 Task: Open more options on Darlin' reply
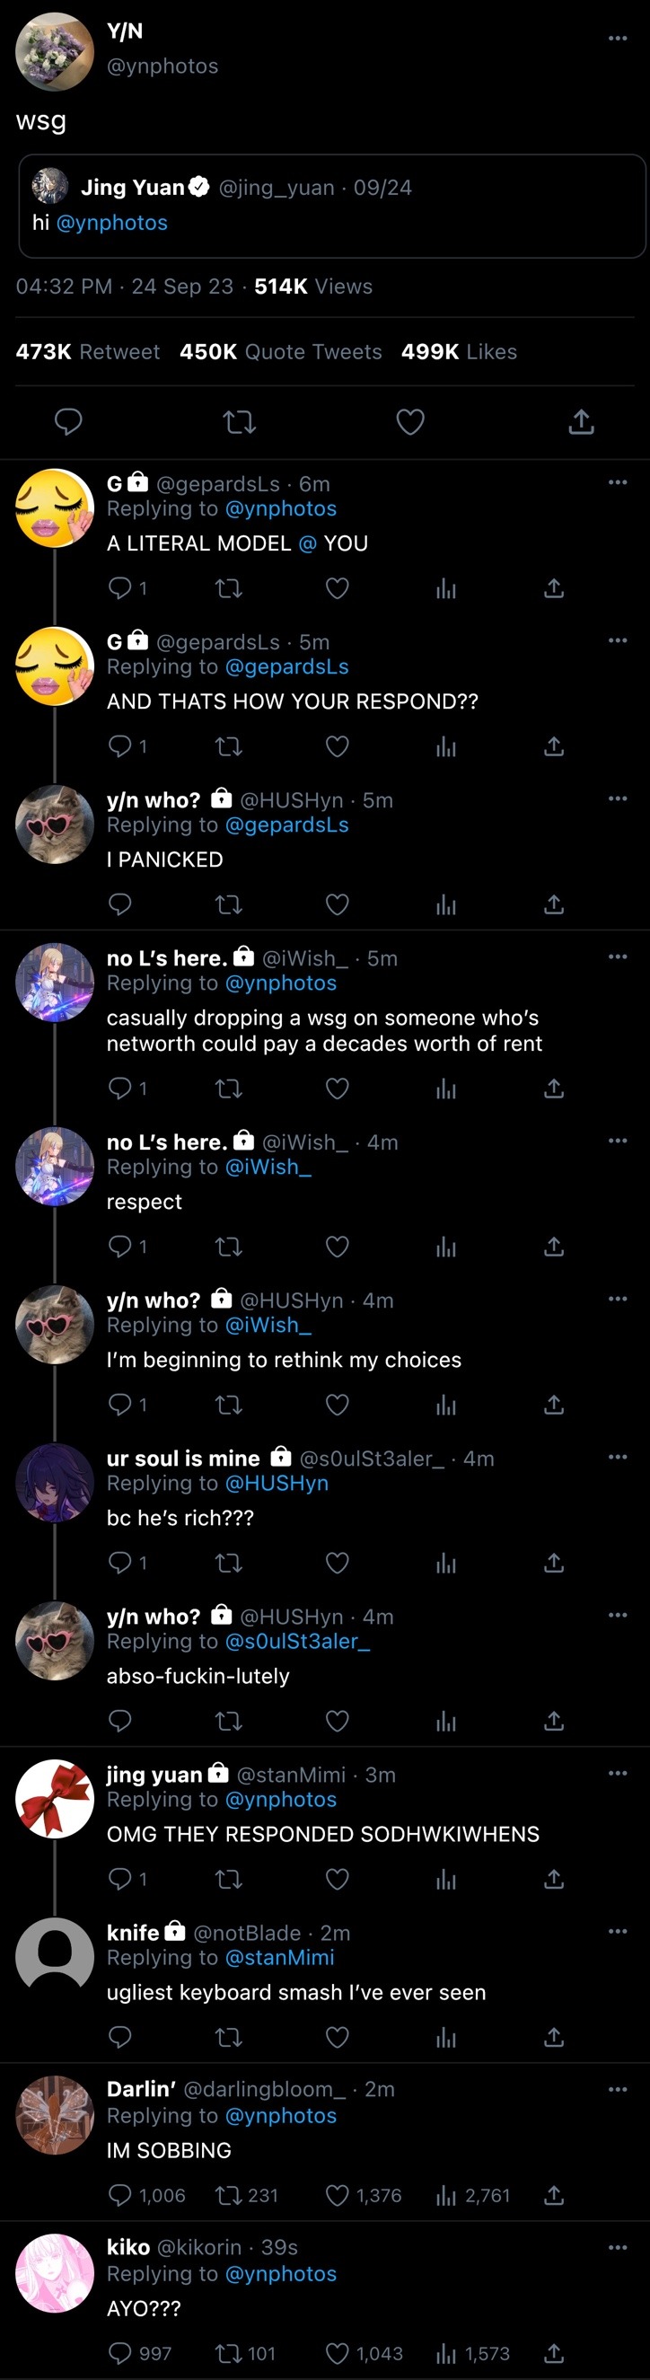[x=618, y=2089]
